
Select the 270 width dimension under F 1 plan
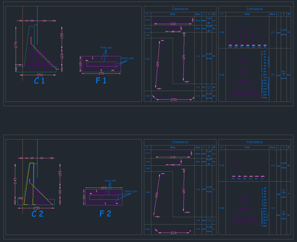click(101, 74)
